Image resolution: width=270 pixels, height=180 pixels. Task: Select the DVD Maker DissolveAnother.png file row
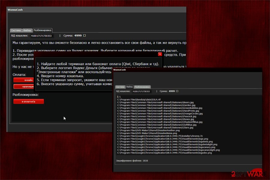[148, 130]
